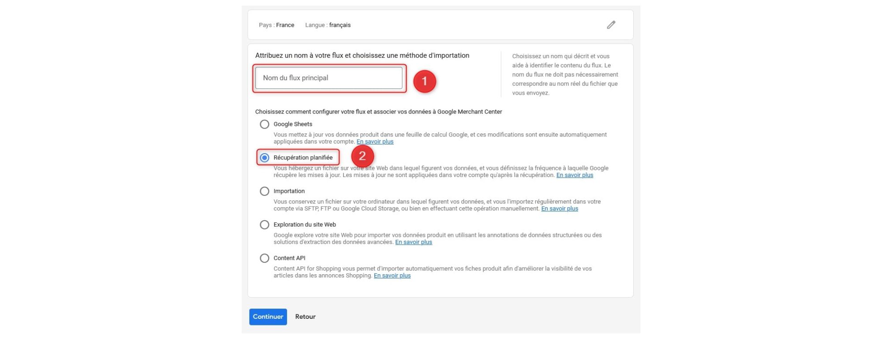The width and height of the screenshot is (882, 339).
Task: Select the Content API radio button
Action: coord(265,258)
